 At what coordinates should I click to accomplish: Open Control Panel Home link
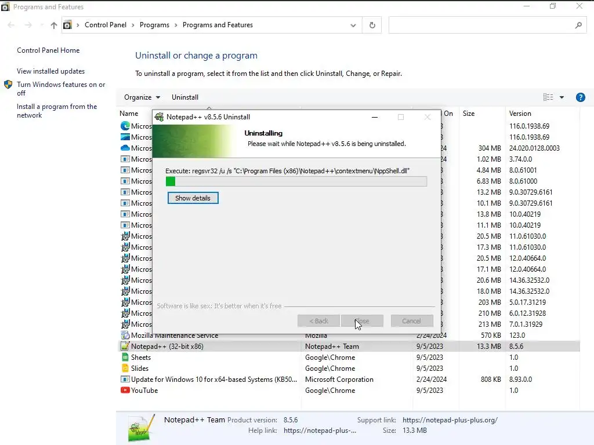pos(48,50)
